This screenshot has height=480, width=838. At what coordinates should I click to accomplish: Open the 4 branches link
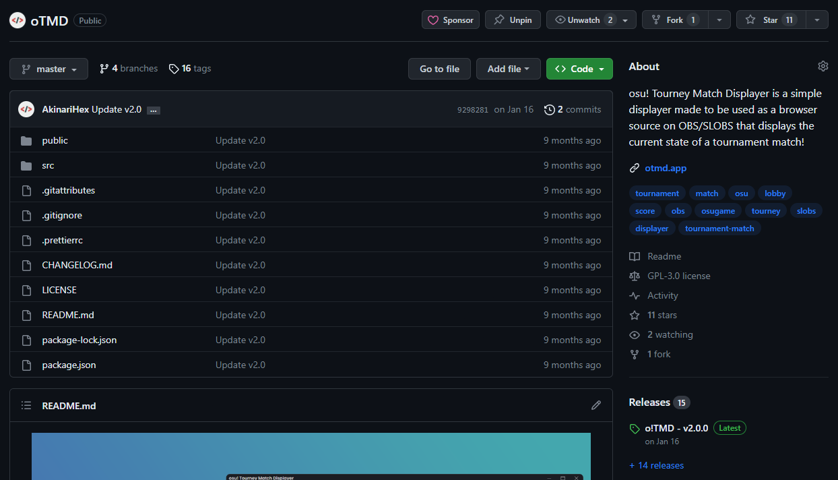pos(129,68)
